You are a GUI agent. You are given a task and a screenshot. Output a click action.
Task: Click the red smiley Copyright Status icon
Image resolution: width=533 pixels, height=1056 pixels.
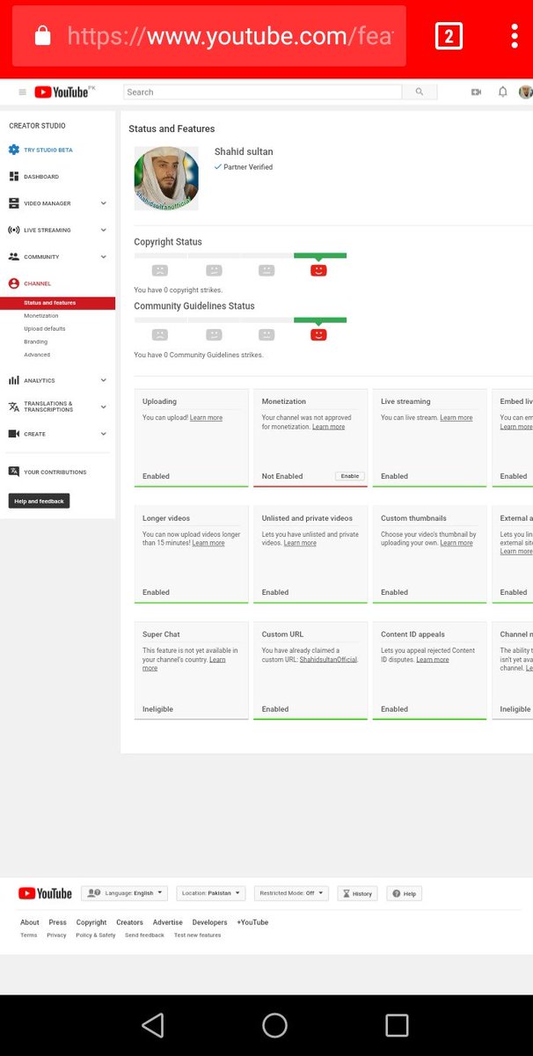click(318, 270)
